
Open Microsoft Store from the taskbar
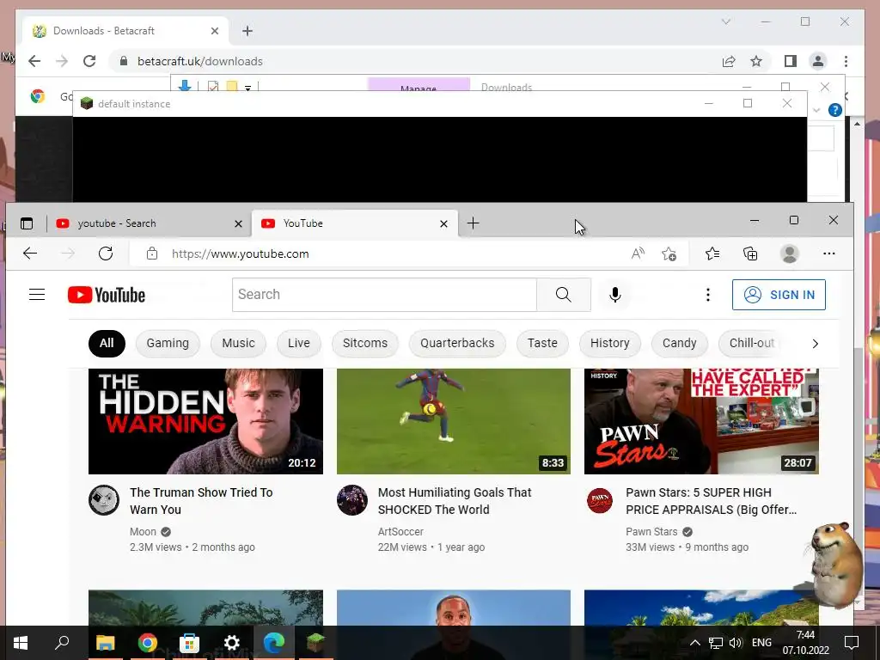189,643
